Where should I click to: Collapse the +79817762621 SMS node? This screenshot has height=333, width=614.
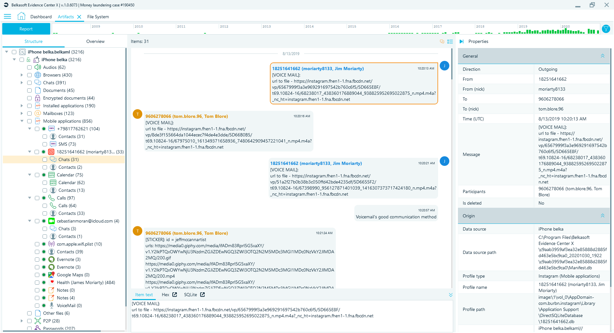29,129
